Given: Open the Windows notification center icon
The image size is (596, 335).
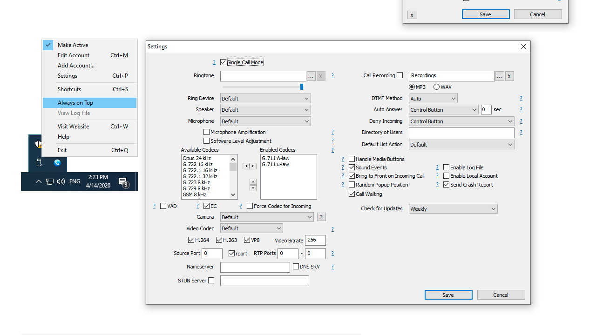Looking at the screenshot, I should point(123,181).
